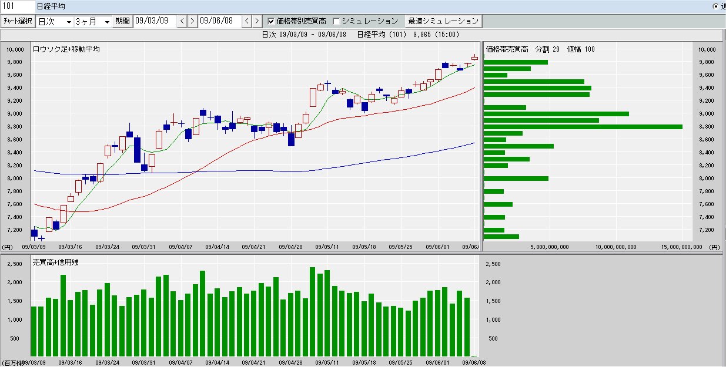Step start date backward with left arrow
The width and height of the screenshot is (726, 367).
(182, 21)
